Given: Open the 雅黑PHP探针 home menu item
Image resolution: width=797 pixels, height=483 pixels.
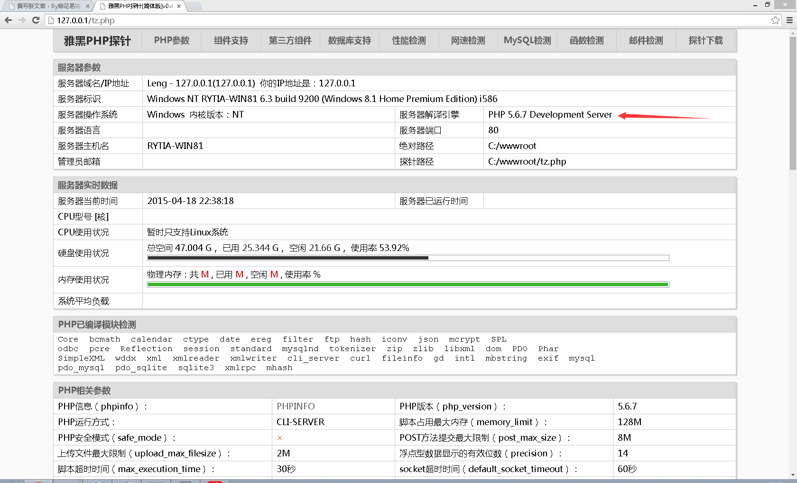Looking at the screenshot, I should point(98,41).
